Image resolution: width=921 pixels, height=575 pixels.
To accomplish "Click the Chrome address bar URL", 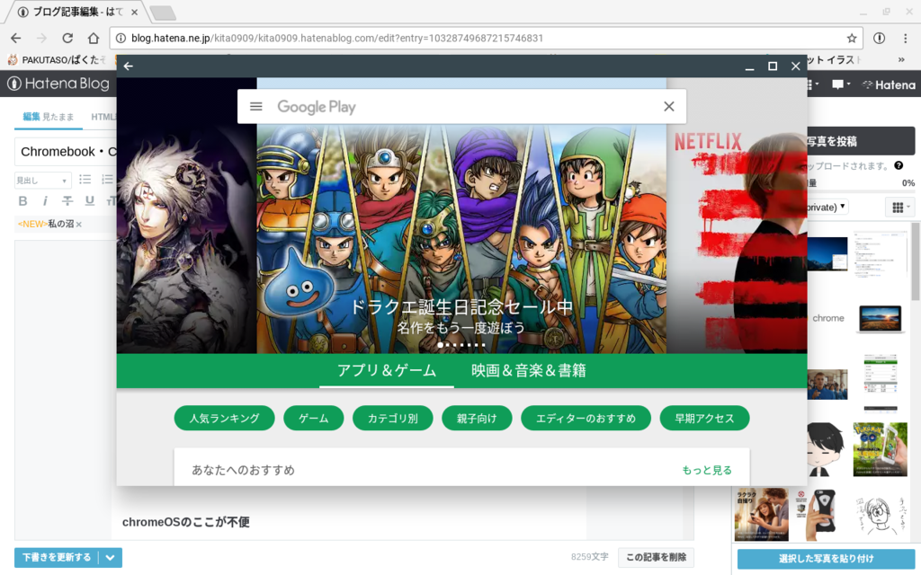I will [x=337, y=38].
